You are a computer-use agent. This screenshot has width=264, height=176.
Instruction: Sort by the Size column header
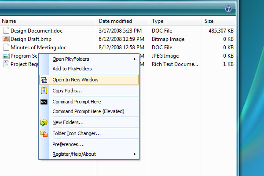pyautogui.click(x=219, y=21)
